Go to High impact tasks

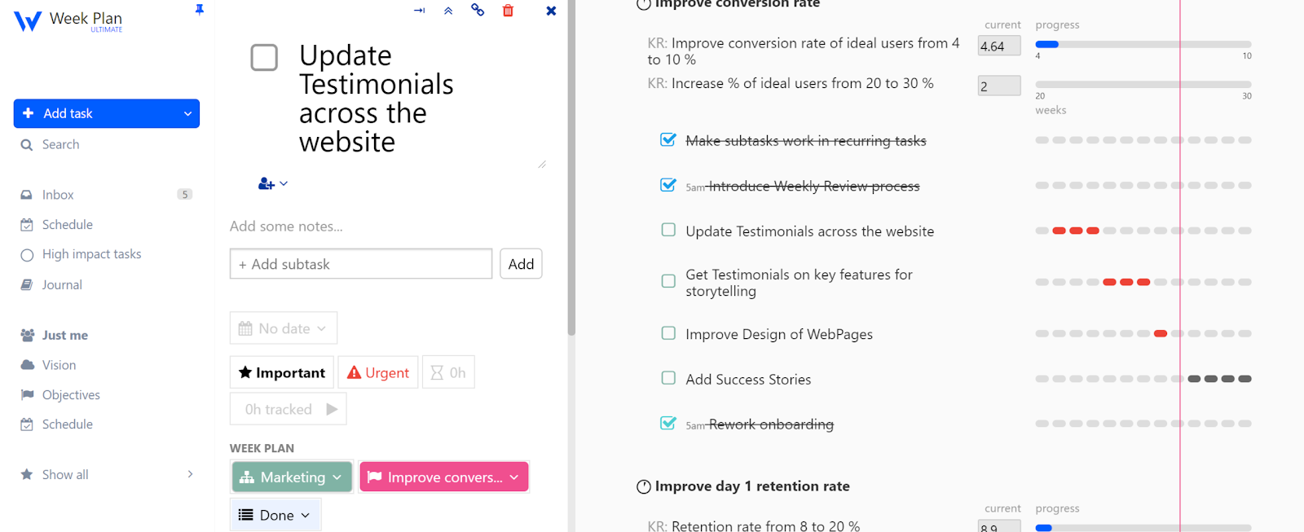coord(91,254)
